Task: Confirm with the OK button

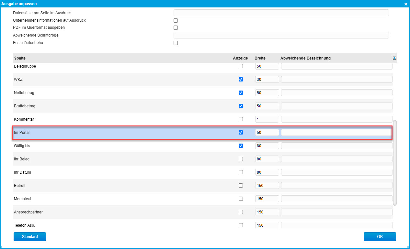Action: (x=380, y=237)
